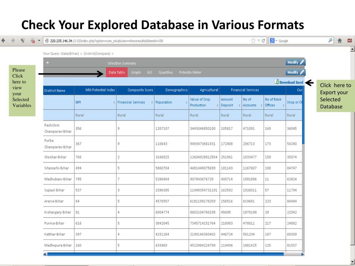Viewport: 355px width, 266px height.
Task: Sort by Population column sort arrow
Action: pos(187,103)
